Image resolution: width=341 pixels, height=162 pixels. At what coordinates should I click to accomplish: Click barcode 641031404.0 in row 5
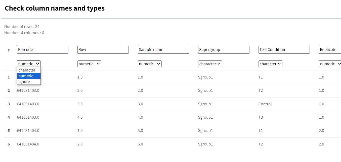click(x=28, y=131)
